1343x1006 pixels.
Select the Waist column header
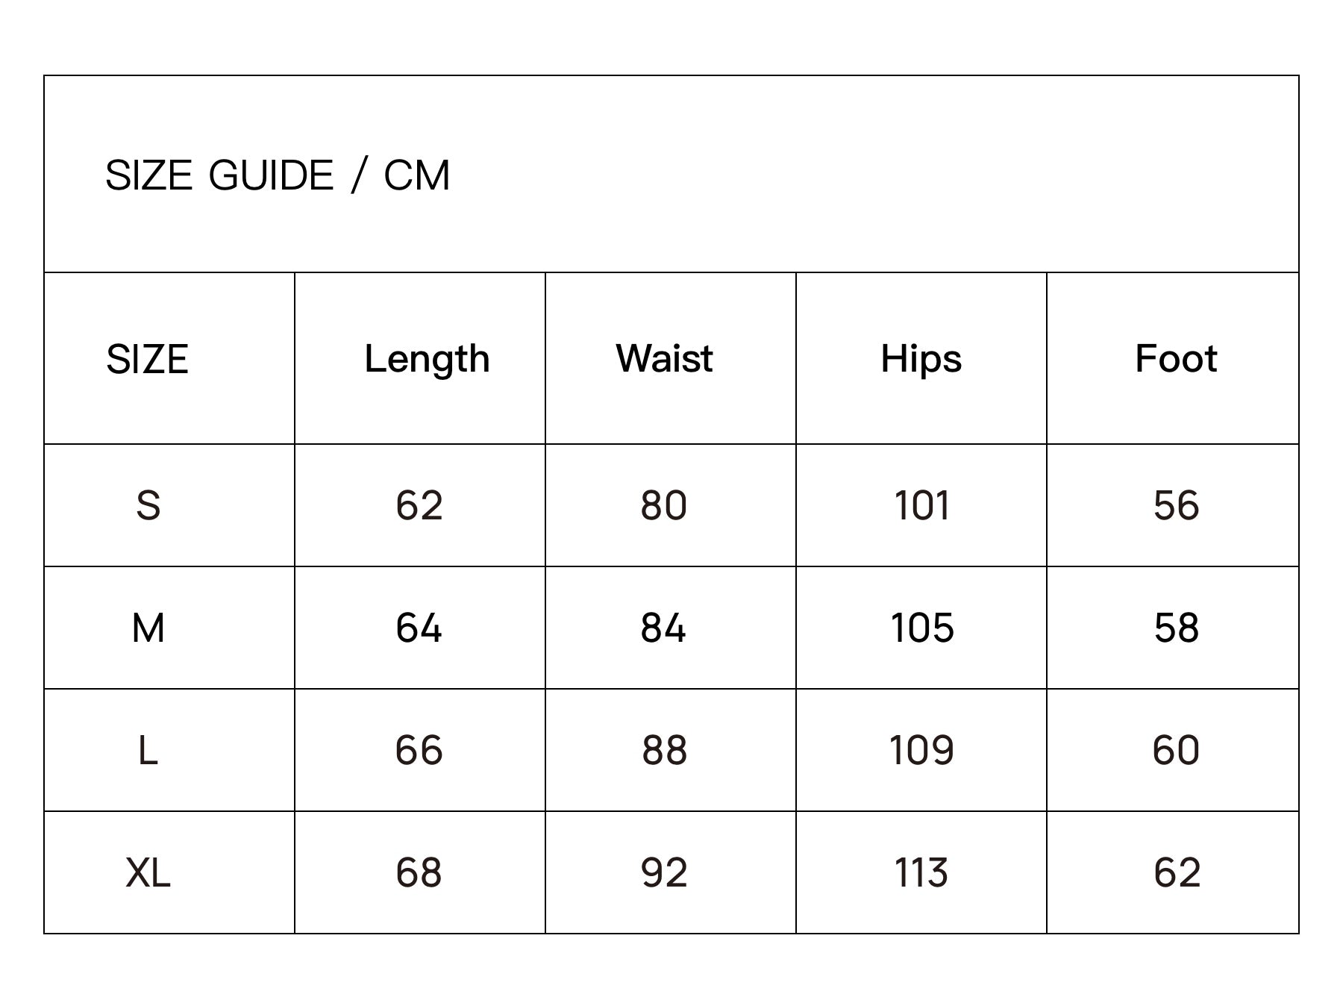click(x=664, y=358)
